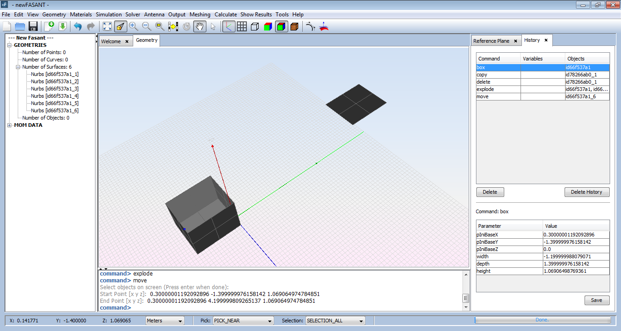The height and width of the screenshot is (331, 621).
Task: Open the Geometry menu
Action: tap(54, 15)
